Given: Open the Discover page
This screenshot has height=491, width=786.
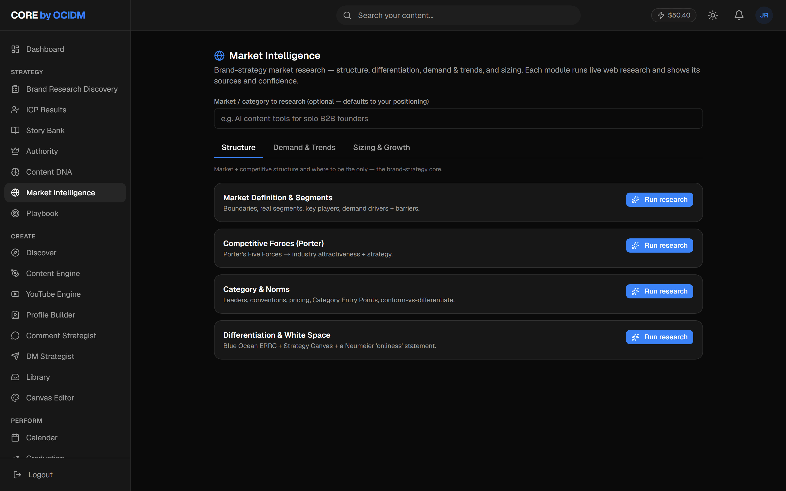Looking at the screenshot, I should click(65, 253).
